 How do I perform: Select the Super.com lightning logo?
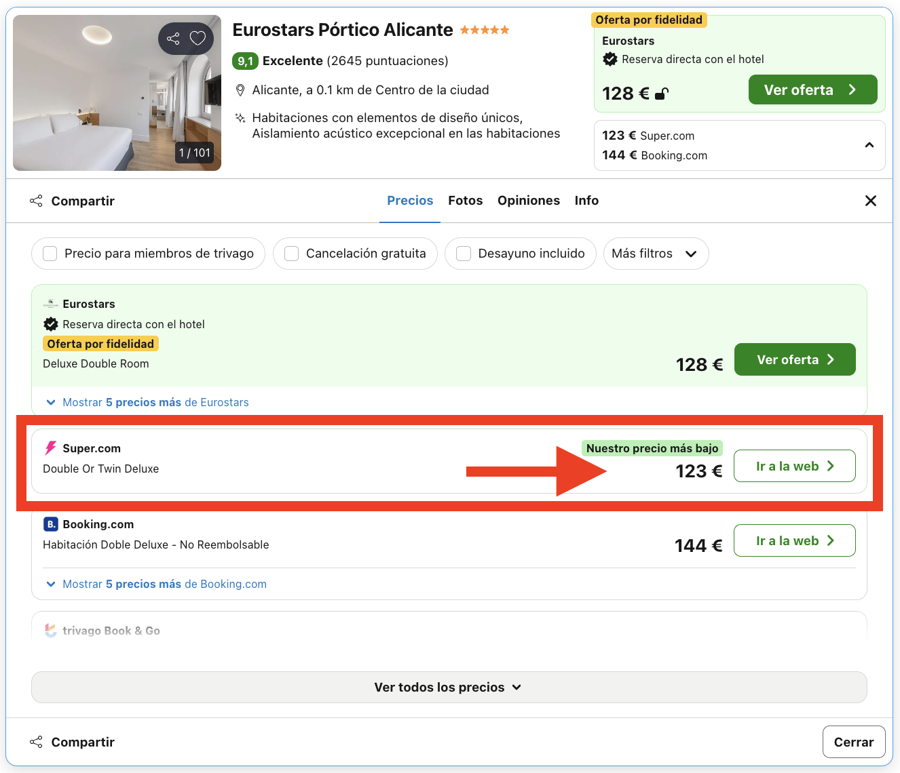coord(50,448)
